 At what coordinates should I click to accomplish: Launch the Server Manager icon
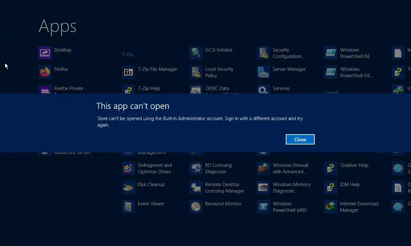pyautogui.click(x=263, y=72)
